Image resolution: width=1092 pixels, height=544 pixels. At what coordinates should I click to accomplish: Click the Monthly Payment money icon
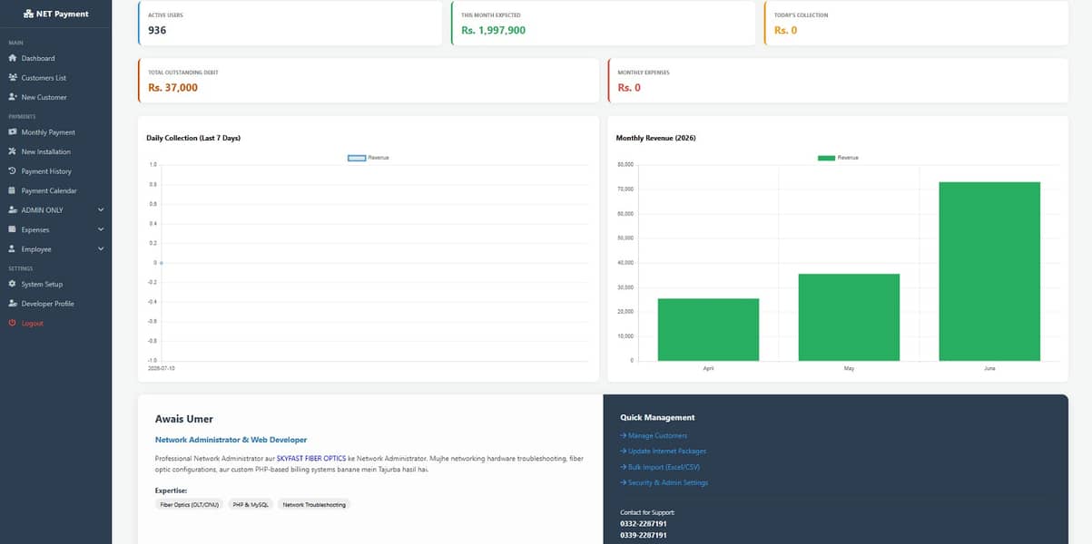[13, 132]
